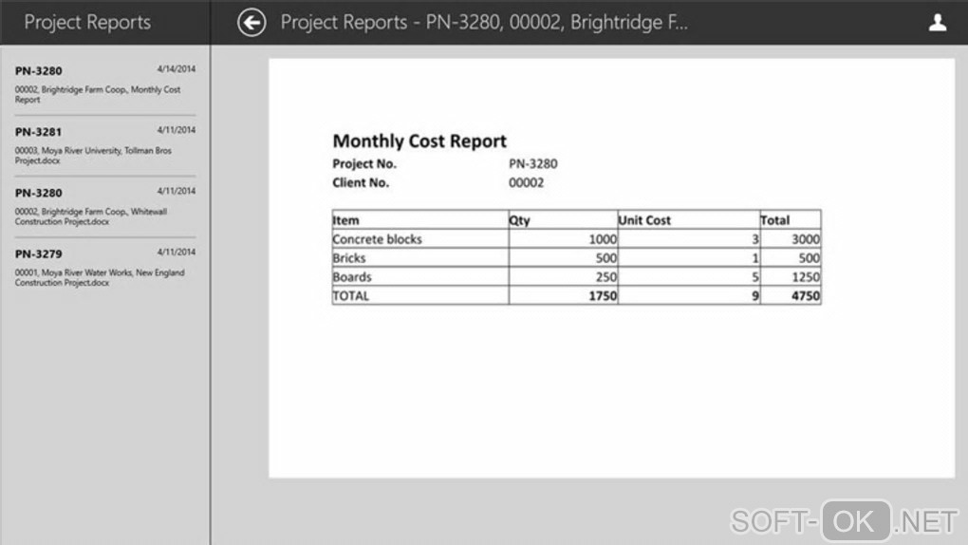
Task: Click the Boards unit cost 5 cell
Action: click(x=689, y=277)
